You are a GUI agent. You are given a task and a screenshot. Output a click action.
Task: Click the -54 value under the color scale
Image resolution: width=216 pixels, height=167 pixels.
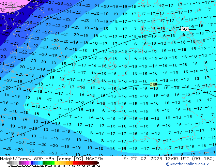tap(11, 166)
